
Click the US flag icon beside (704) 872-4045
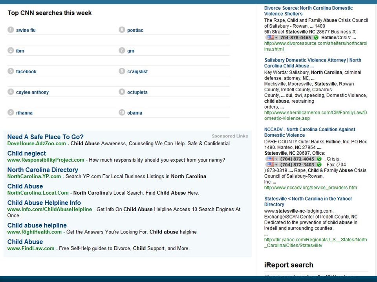271,159
